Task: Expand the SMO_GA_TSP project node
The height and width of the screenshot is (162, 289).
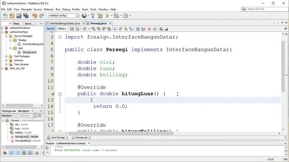Action: (2, 68)
